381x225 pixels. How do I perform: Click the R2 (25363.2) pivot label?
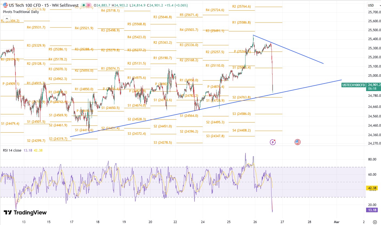click(x=163, y=43)
